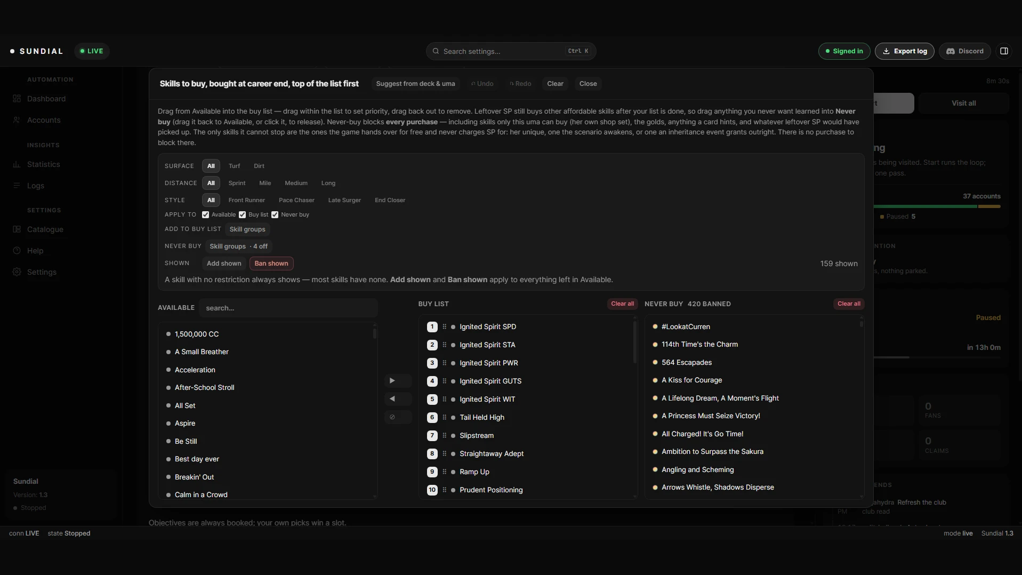The height and width of the screenshot is (575, 1022).
Task: Click the Available skills search field
Action: pyautogui.click(x=288, y=308)
